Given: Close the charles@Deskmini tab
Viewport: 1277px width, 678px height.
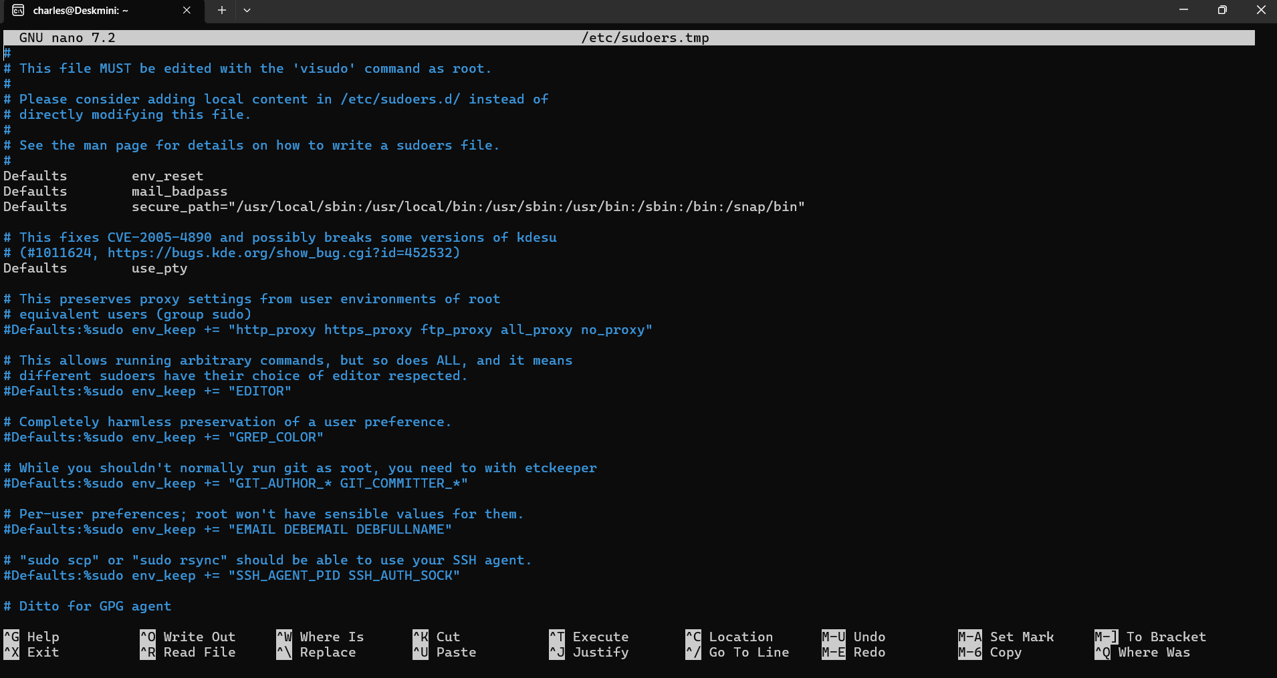Looking at the screenshot, I should (187, 10).
